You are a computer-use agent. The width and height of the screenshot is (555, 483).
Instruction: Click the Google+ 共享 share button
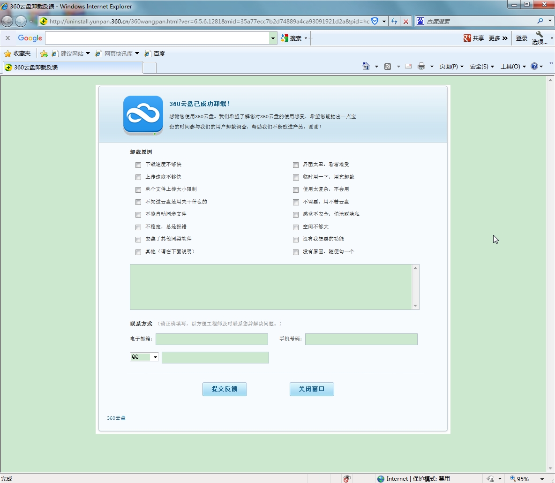coord(473,38)
